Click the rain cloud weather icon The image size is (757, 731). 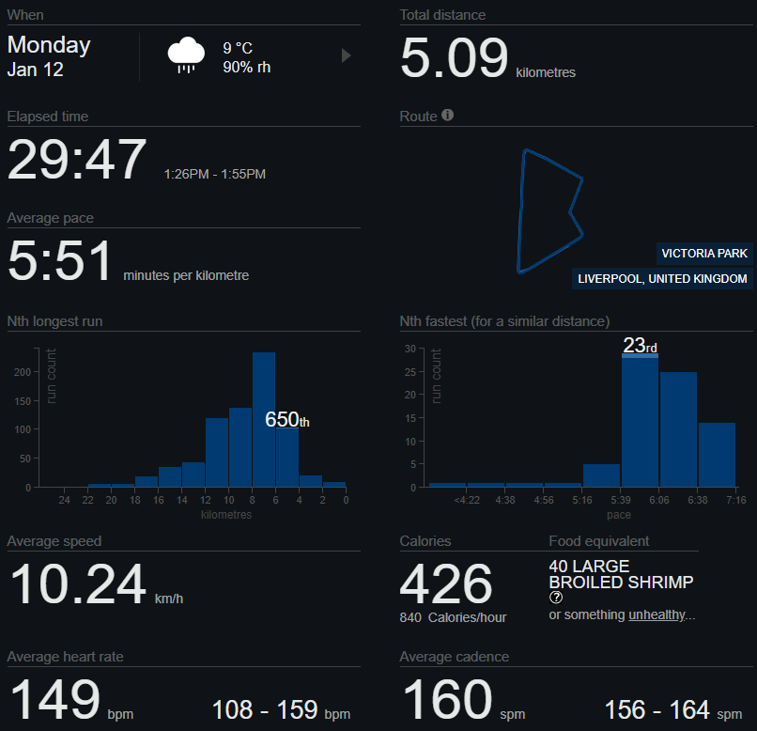(186, 55)
